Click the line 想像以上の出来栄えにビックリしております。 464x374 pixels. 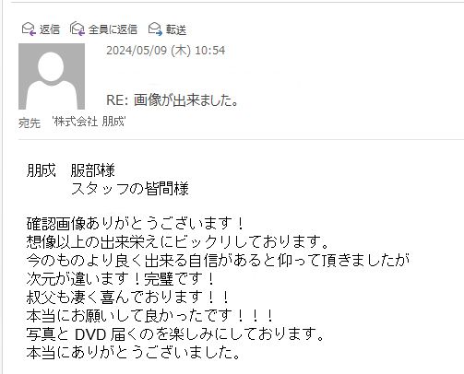click(178, 241)
